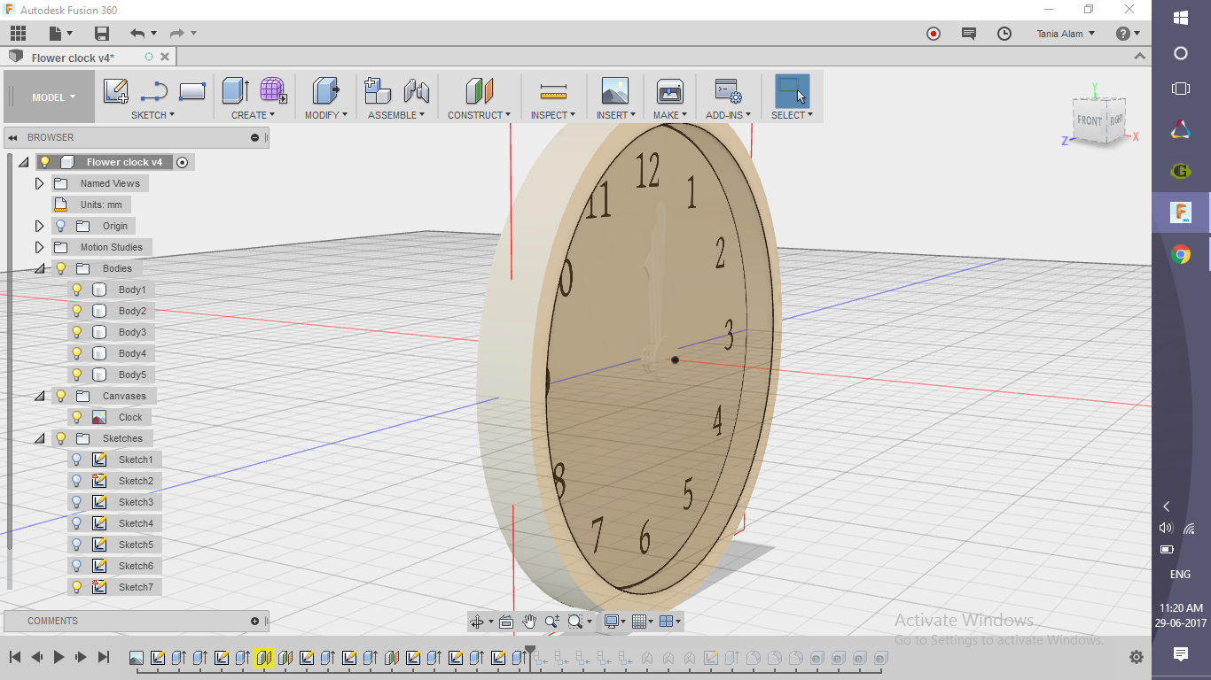Activate the window Select tool

(792, 91)
